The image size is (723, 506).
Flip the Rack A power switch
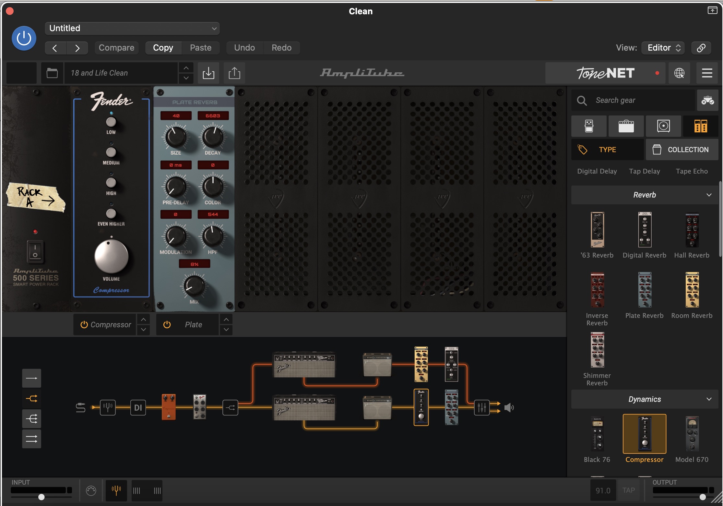[x=35, y=251]
